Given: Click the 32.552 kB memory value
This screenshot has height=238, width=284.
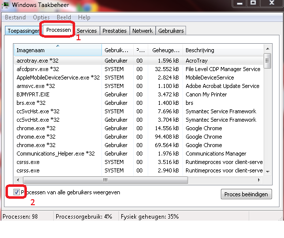Looking at the screenshot, I should [x=167, y=69].
